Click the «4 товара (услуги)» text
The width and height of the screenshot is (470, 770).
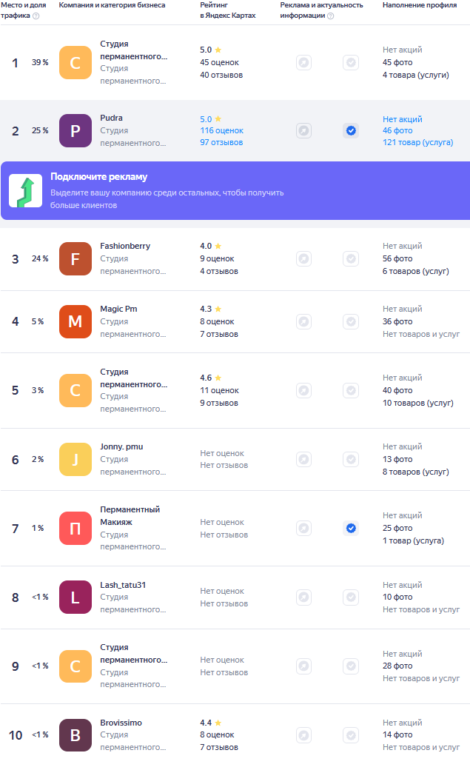pos(415,75)
